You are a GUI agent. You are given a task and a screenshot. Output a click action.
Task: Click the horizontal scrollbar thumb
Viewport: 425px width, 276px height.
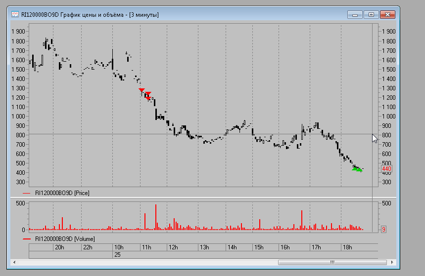click(x=332, y=262)
